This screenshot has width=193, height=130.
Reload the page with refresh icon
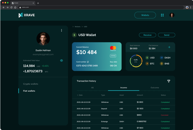click(x=11, y=7)
